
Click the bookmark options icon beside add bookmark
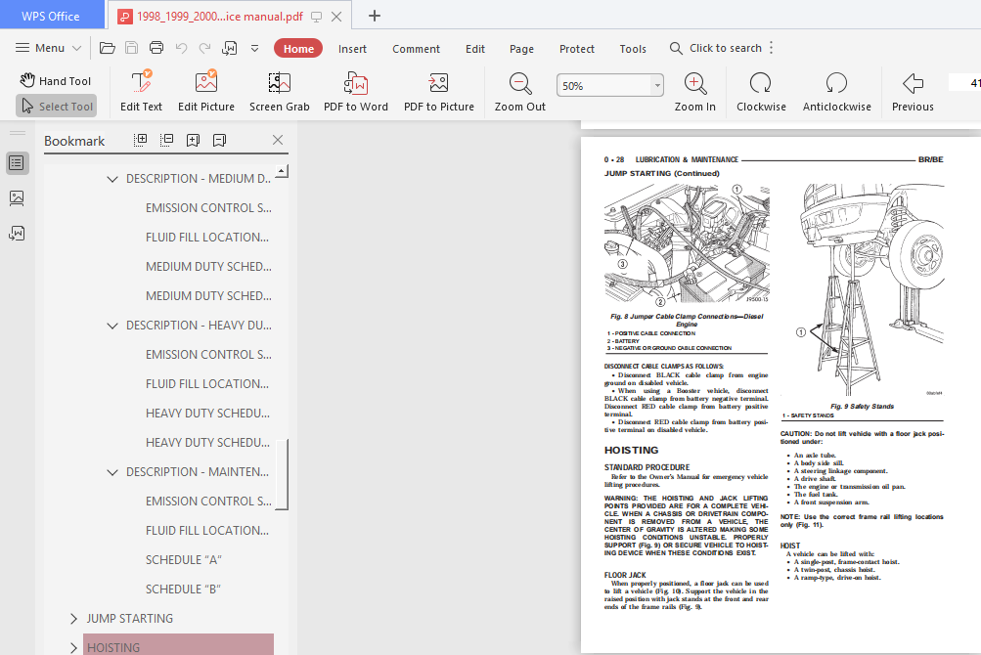[x=219, y=140]
